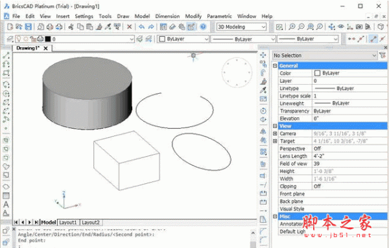Click the Pan cross-arrows toolbar icon
This screenshot has height=248, width=389.
tap(331, 27)
